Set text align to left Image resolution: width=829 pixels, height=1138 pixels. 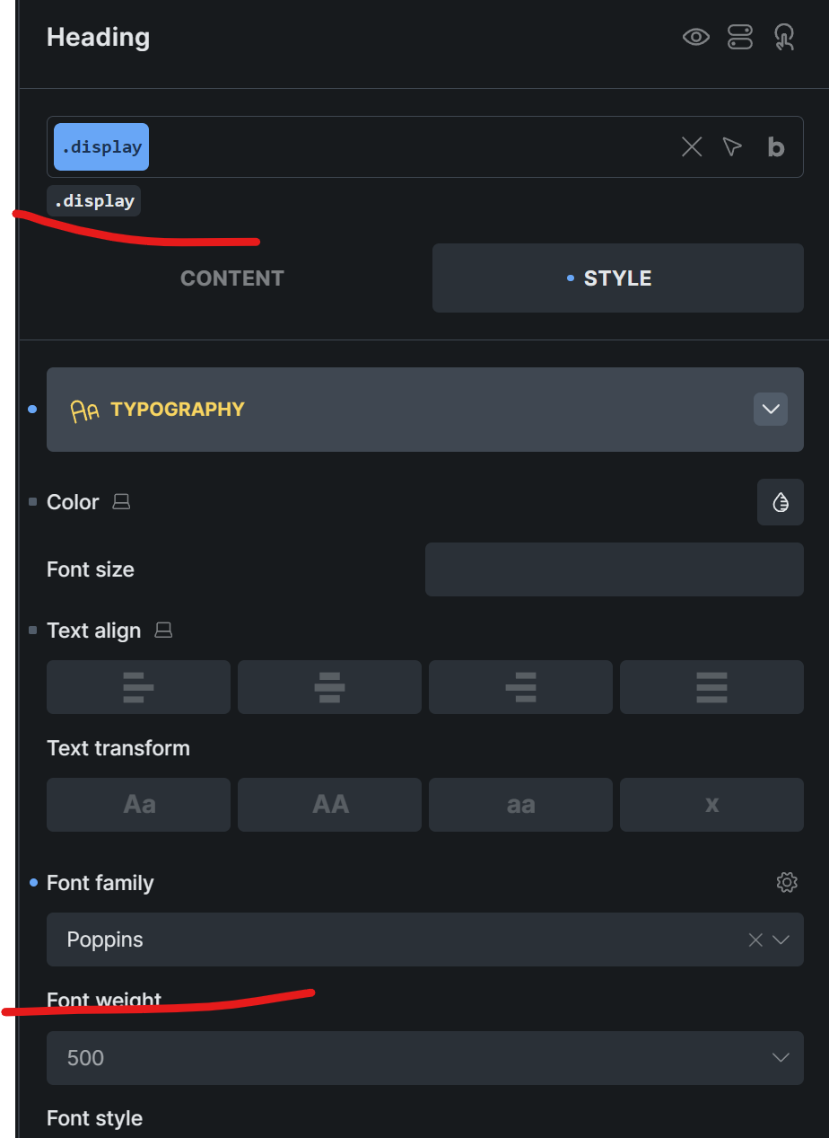(x=138, y=687)
